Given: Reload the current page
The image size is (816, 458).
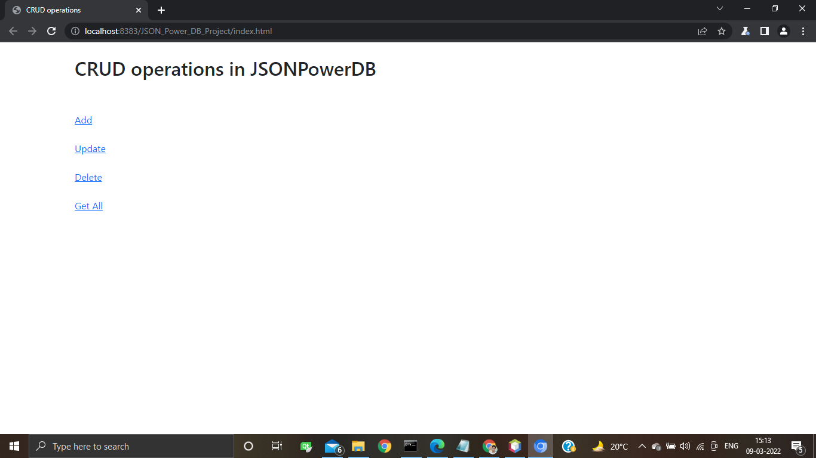Looking at the screenshot, I should point(51,31).
